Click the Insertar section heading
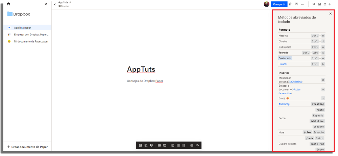 pyautogui.click(x=284, y=73)
